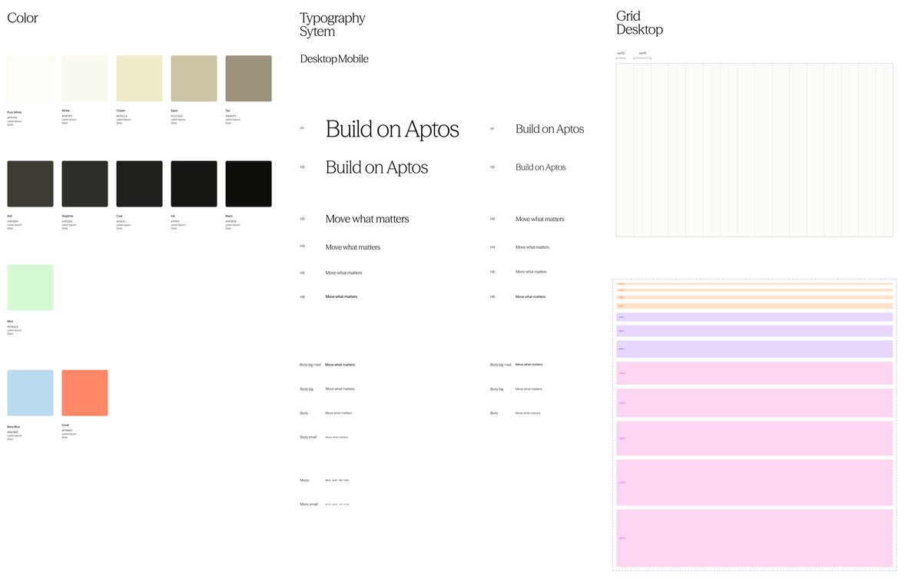Click the Color section heading

click(22, 18)
